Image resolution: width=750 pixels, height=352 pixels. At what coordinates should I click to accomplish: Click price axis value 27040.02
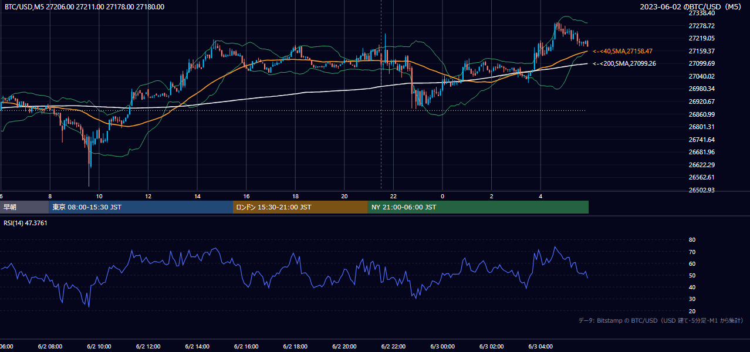(701, 76)
